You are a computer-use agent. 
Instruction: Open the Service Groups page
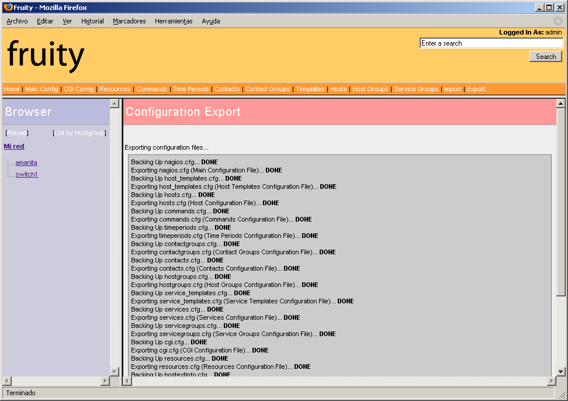[x=416, y=89]
